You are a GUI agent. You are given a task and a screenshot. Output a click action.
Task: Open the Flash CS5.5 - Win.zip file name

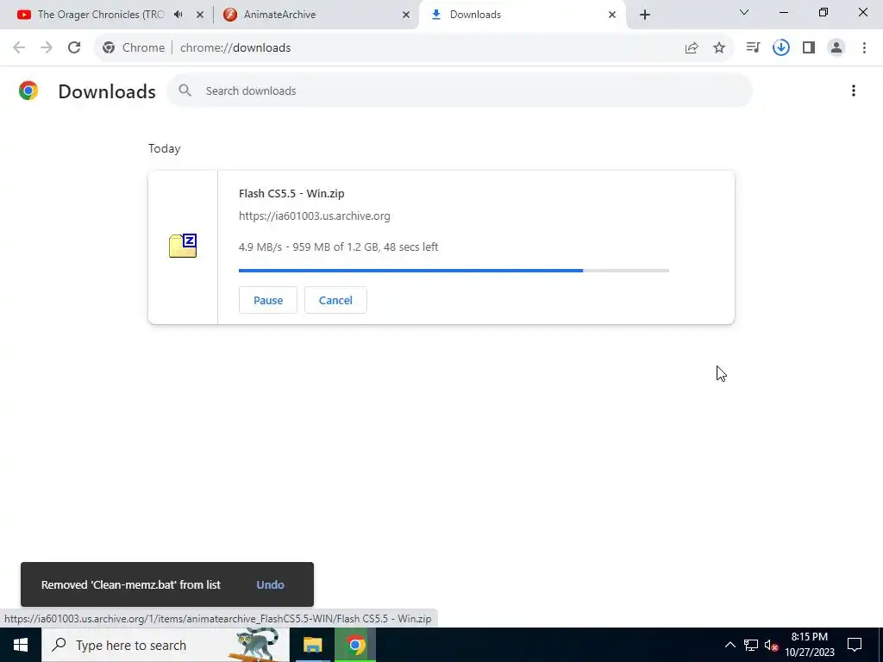click(x=291, y=194)
